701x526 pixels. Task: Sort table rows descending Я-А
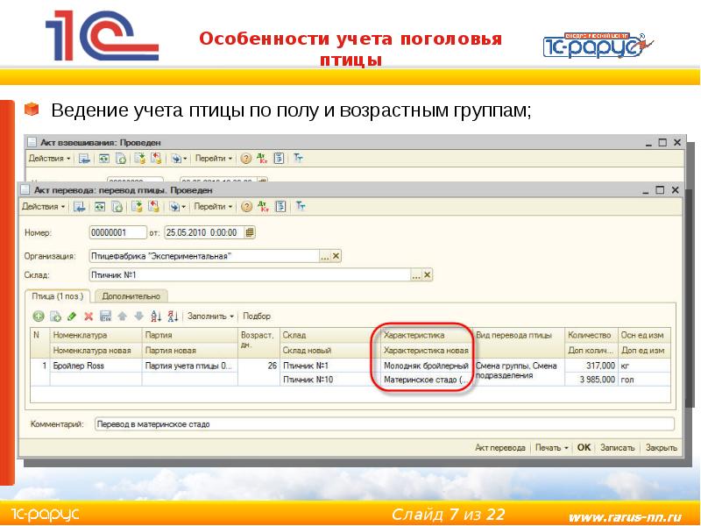click(x=173, y=316)
